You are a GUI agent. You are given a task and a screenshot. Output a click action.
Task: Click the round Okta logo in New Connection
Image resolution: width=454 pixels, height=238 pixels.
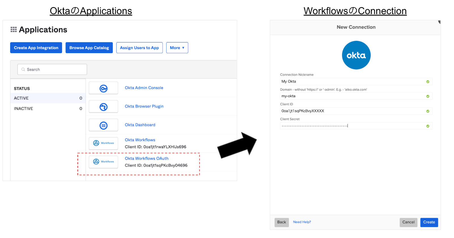click(x=356, y=55)
